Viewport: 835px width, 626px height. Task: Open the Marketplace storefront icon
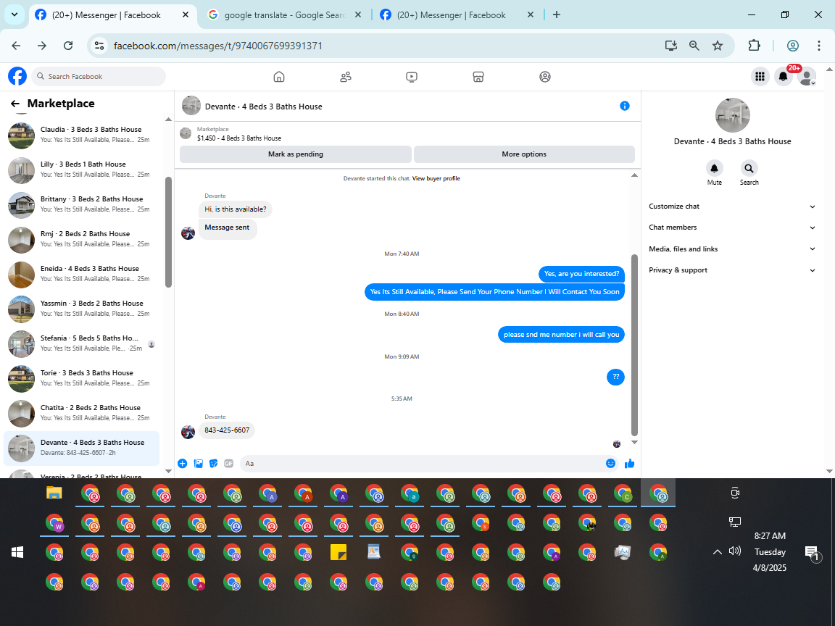(478, 77)
